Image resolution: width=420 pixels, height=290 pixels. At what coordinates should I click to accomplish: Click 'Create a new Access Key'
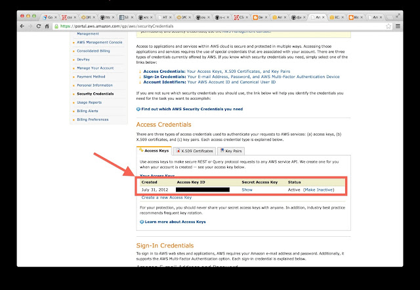(166, 197)
